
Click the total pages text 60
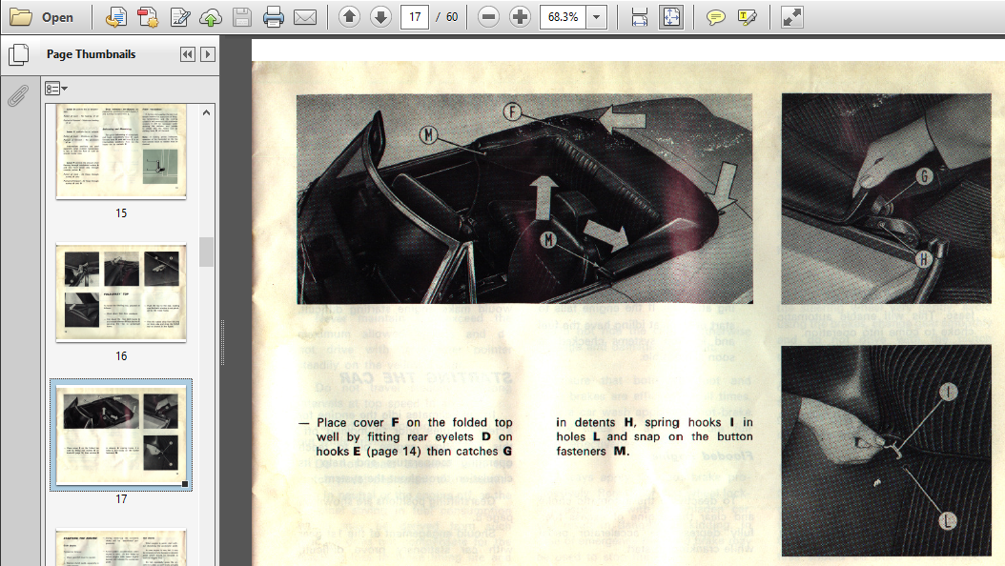(452, 17)
